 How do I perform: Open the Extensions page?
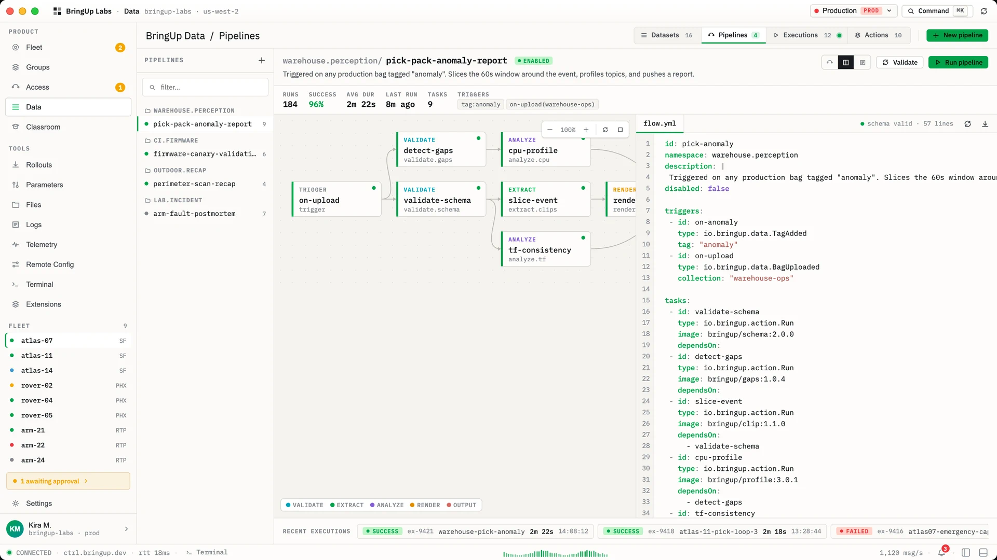(x=68, y=304)
